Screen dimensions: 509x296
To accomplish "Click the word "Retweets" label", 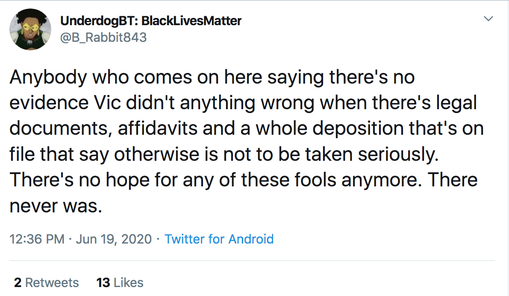I will pos(52,282).
